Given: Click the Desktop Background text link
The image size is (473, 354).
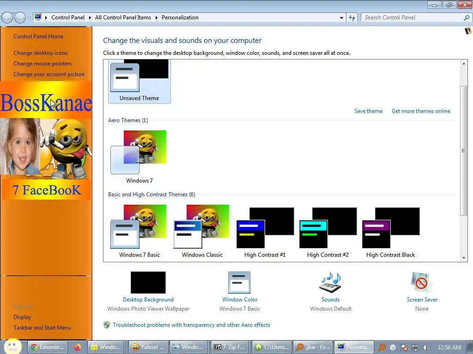Looking at the screenshot, I should [148, 300].
